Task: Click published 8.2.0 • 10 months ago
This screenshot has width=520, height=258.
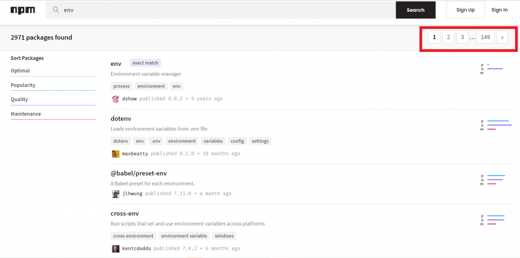Action: click(x=196, y=154)
